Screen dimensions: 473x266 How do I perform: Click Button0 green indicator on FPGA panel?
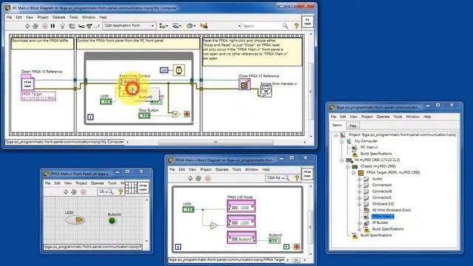click(112, 221)
